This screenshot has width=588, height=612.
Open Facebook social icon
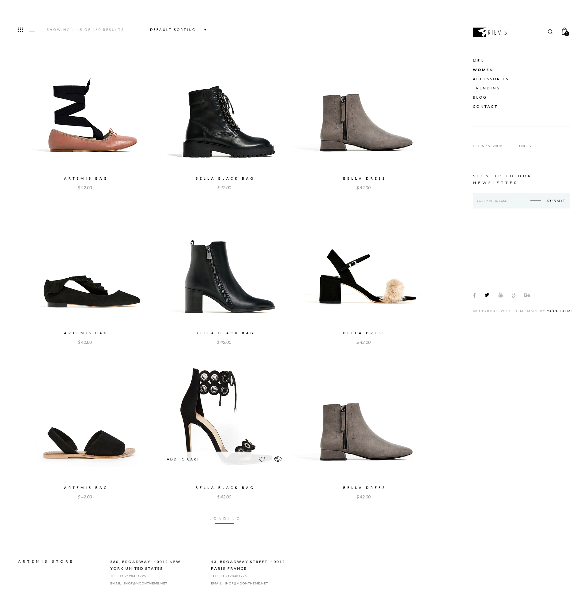click(474, 295)
